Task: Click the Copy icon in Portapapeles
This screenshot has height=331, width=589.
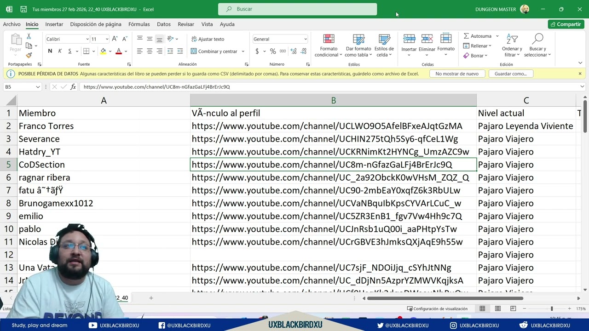Action: pos(29,46)
